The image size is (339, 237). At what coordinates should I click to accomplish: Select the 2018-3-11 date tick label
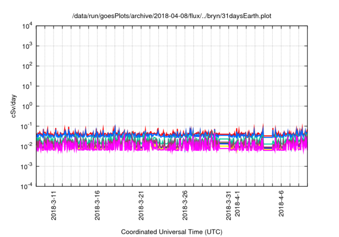[53, 205]
